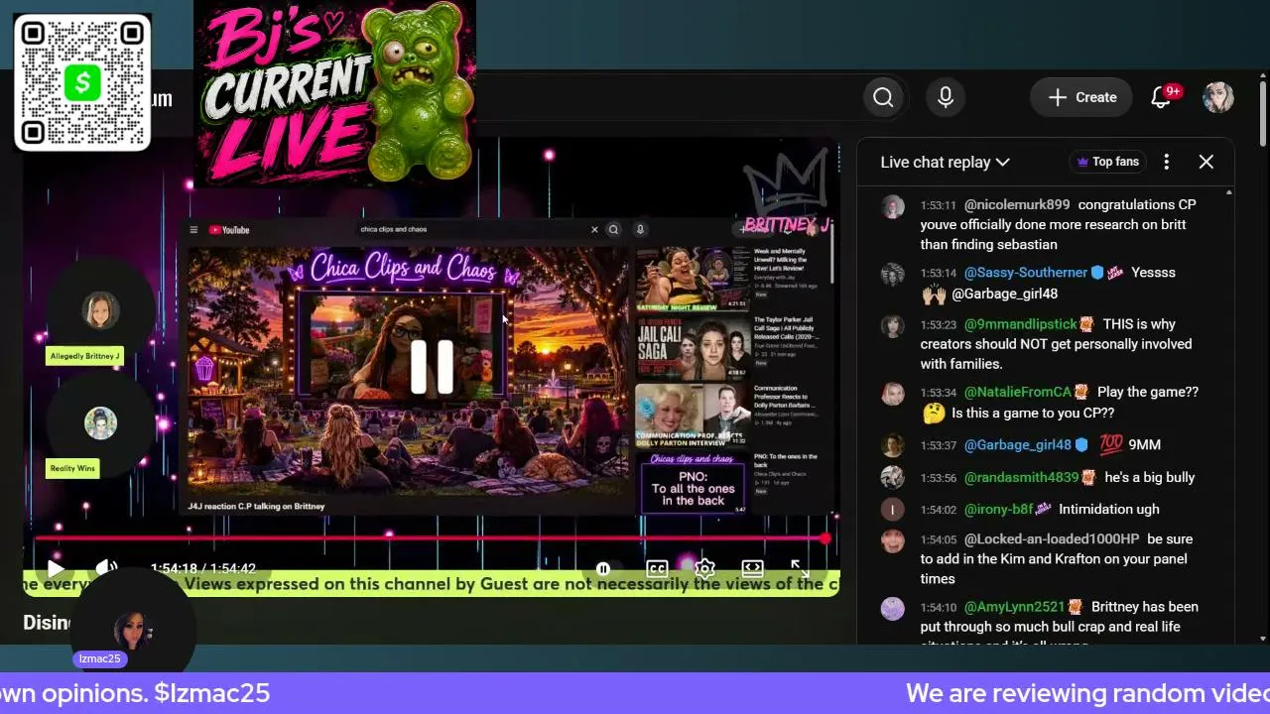Close the live chat panel

pyautogui.click(x=1206, y=162)
